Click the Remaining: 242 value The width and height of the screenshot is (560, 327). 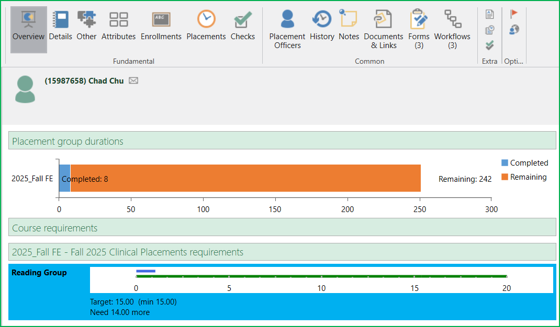(x=465, y=179)
